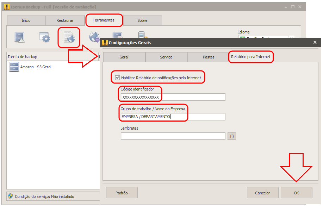Switch to the Geral settings tab
Screen dimensions: 323x206
124,57
